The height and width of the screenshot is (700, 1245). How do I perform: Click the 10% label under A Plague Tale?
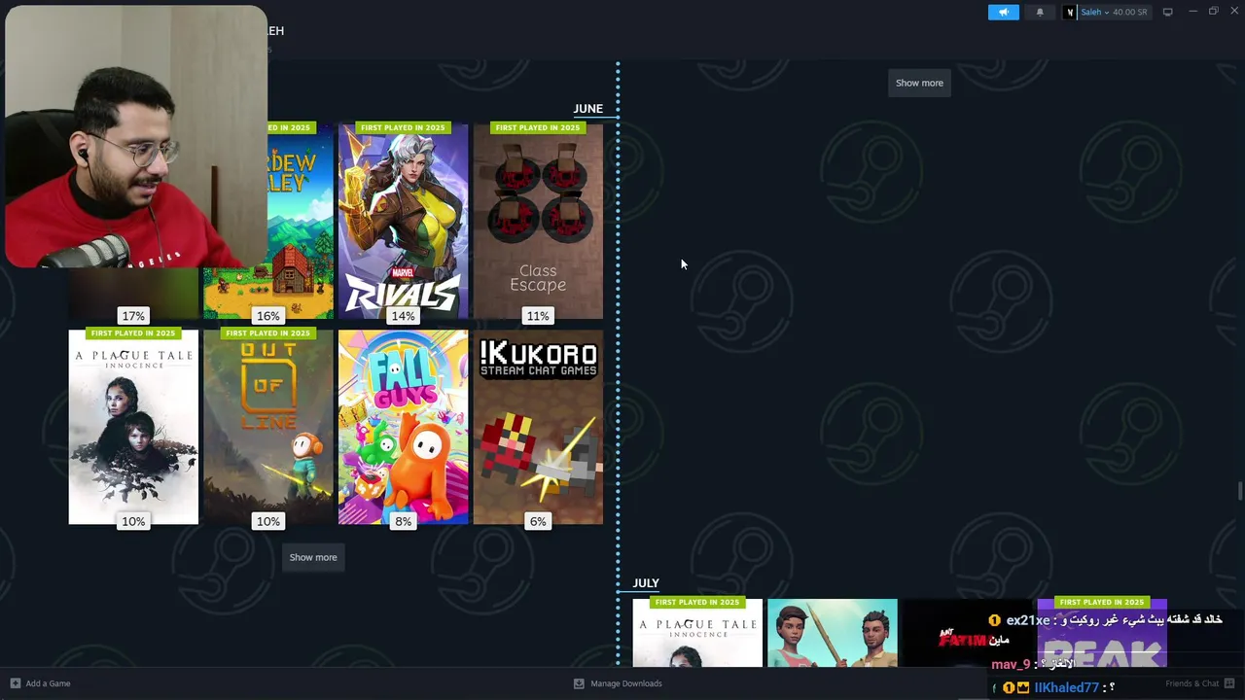(x=133, y=522)
